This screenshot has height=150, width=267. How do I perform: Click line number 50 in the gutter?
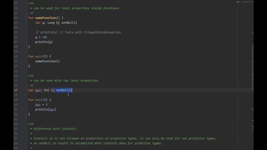pos(16,105)
